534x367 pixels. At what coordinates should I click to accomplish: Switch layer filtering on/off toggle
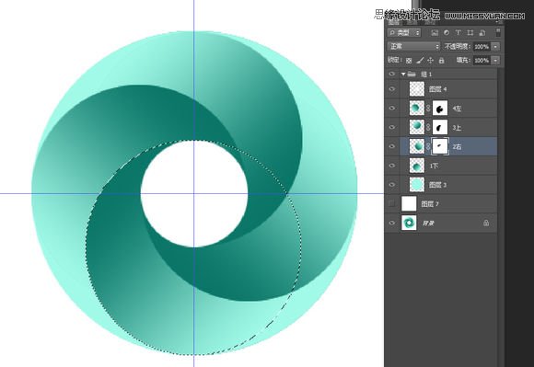[x=498, y=32]
